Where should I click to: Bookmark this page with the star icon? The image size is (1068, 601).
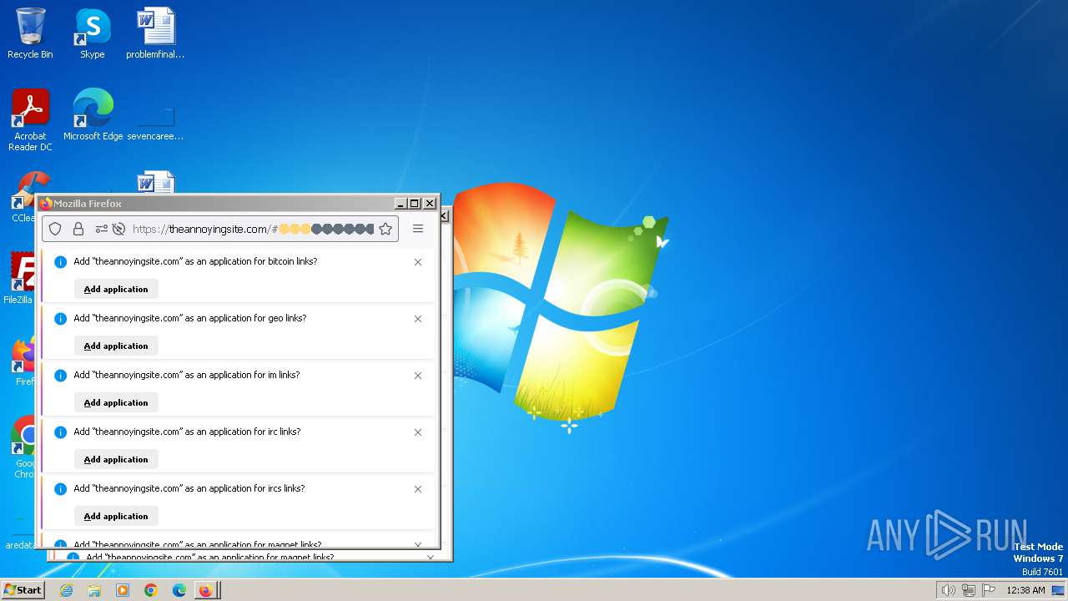[x=385, y=229]
